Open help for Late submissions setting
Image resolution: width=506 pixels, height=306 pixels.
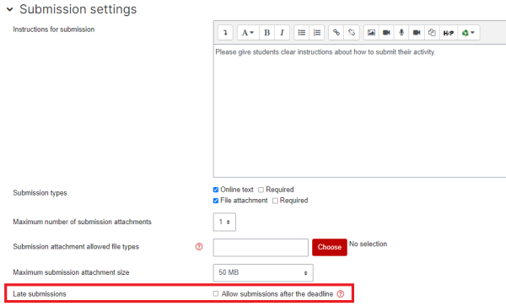[x=341, y=293]
